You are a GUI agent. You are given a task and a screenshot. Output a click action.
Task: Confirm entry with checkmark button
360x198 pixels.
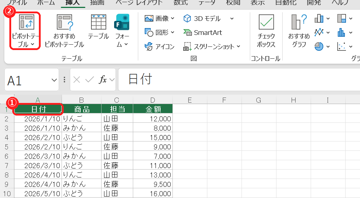point(89,80)
